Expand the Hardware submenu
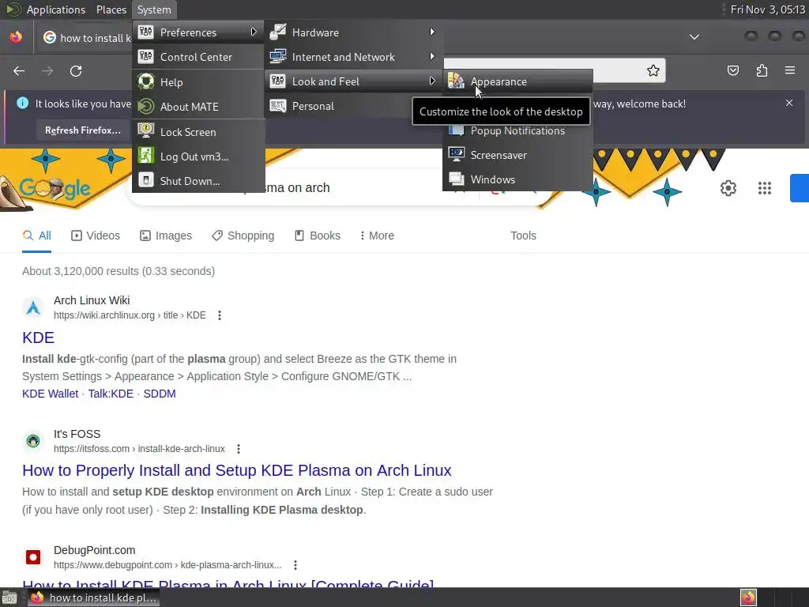The image size is (809, 607). [354, 32]
